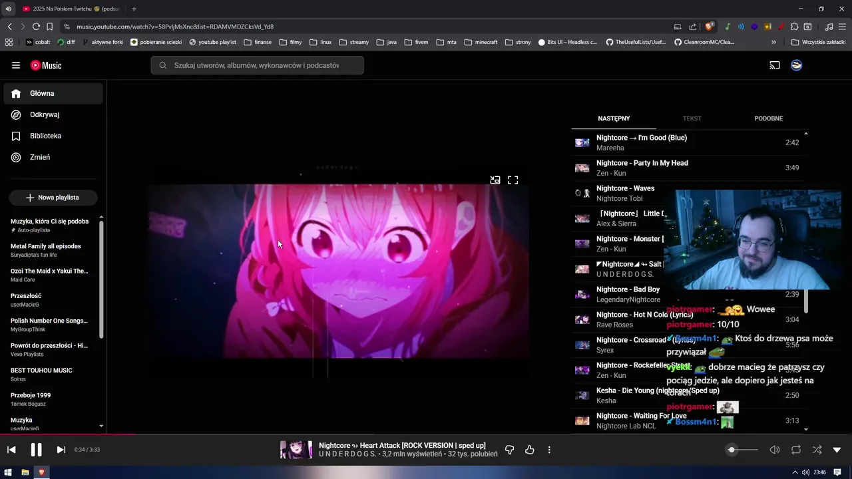The height and width of the screenshot is (479, 852).
Task: Skip to the next track
Action: pyautogui.click(x=61, y=450)
